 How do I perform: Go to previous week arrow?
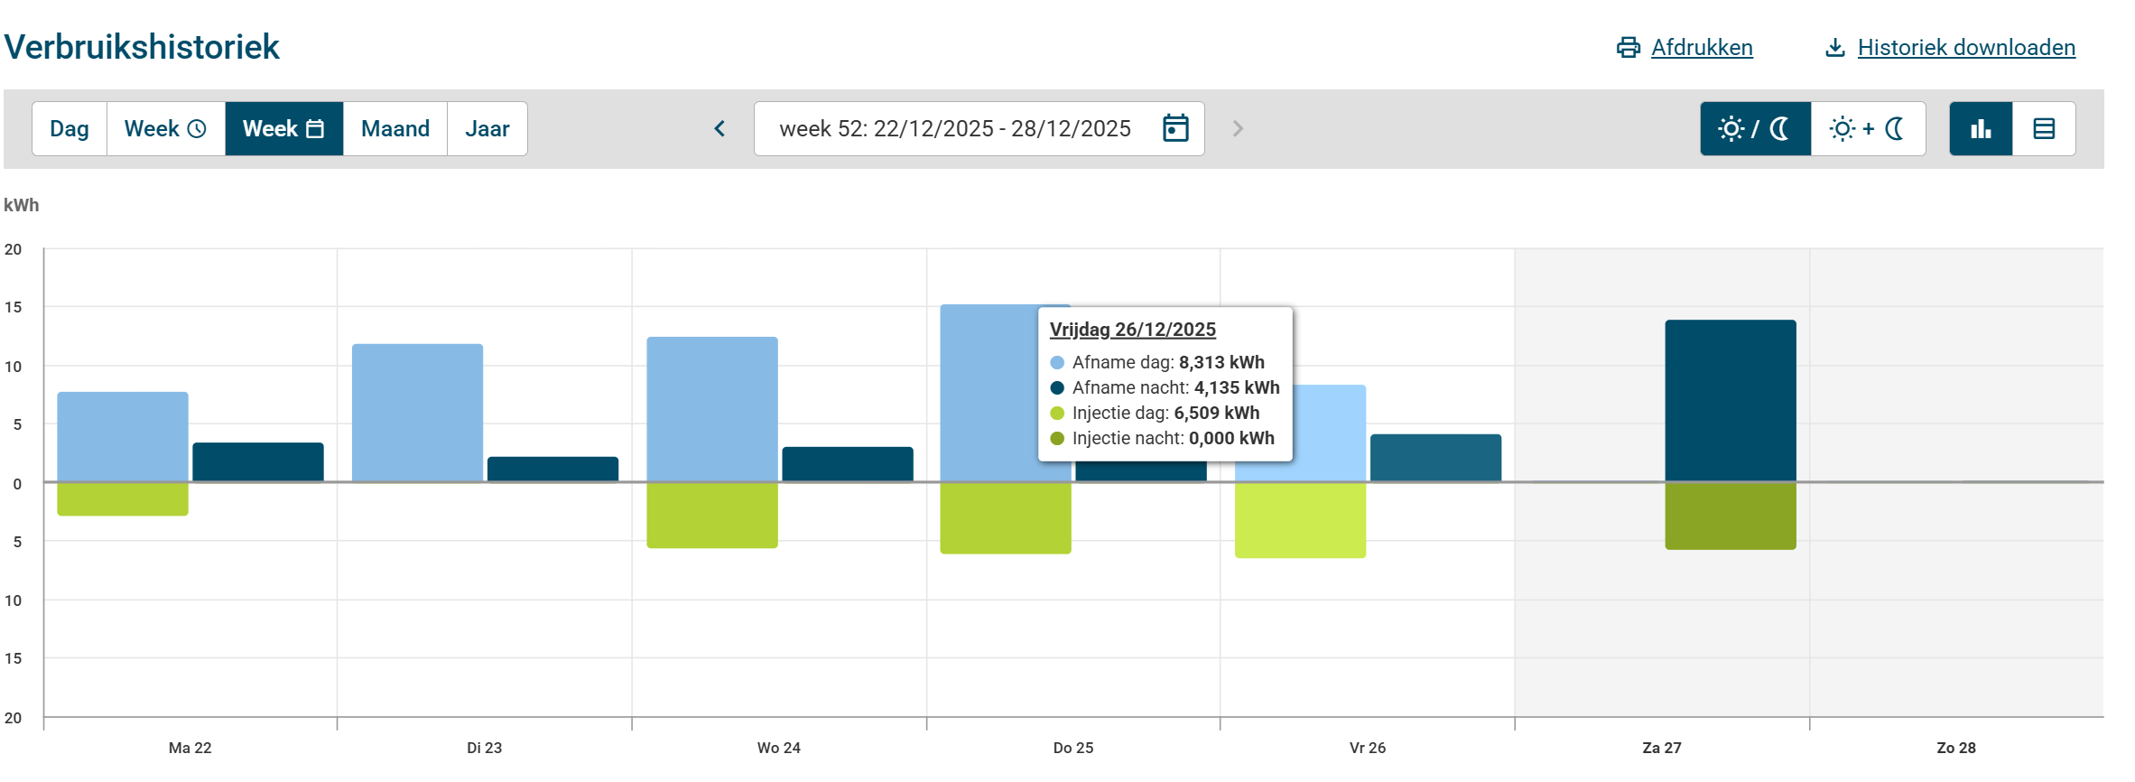pyautogui.click(x=719, y=129)
